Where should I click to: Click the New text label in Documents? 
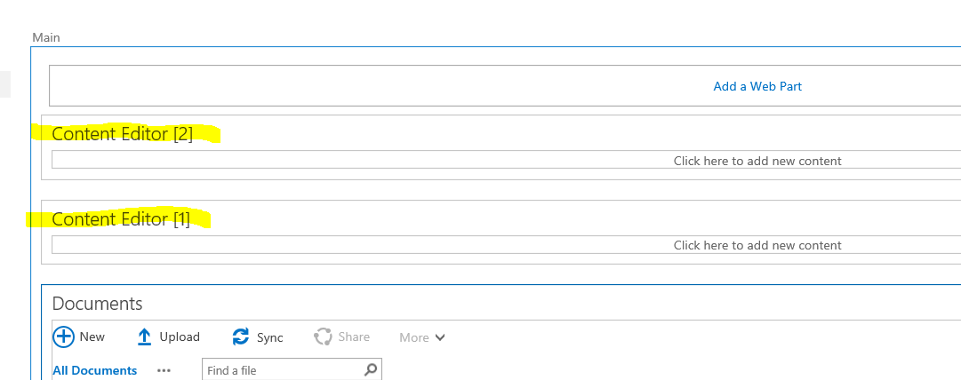(92, 337)
